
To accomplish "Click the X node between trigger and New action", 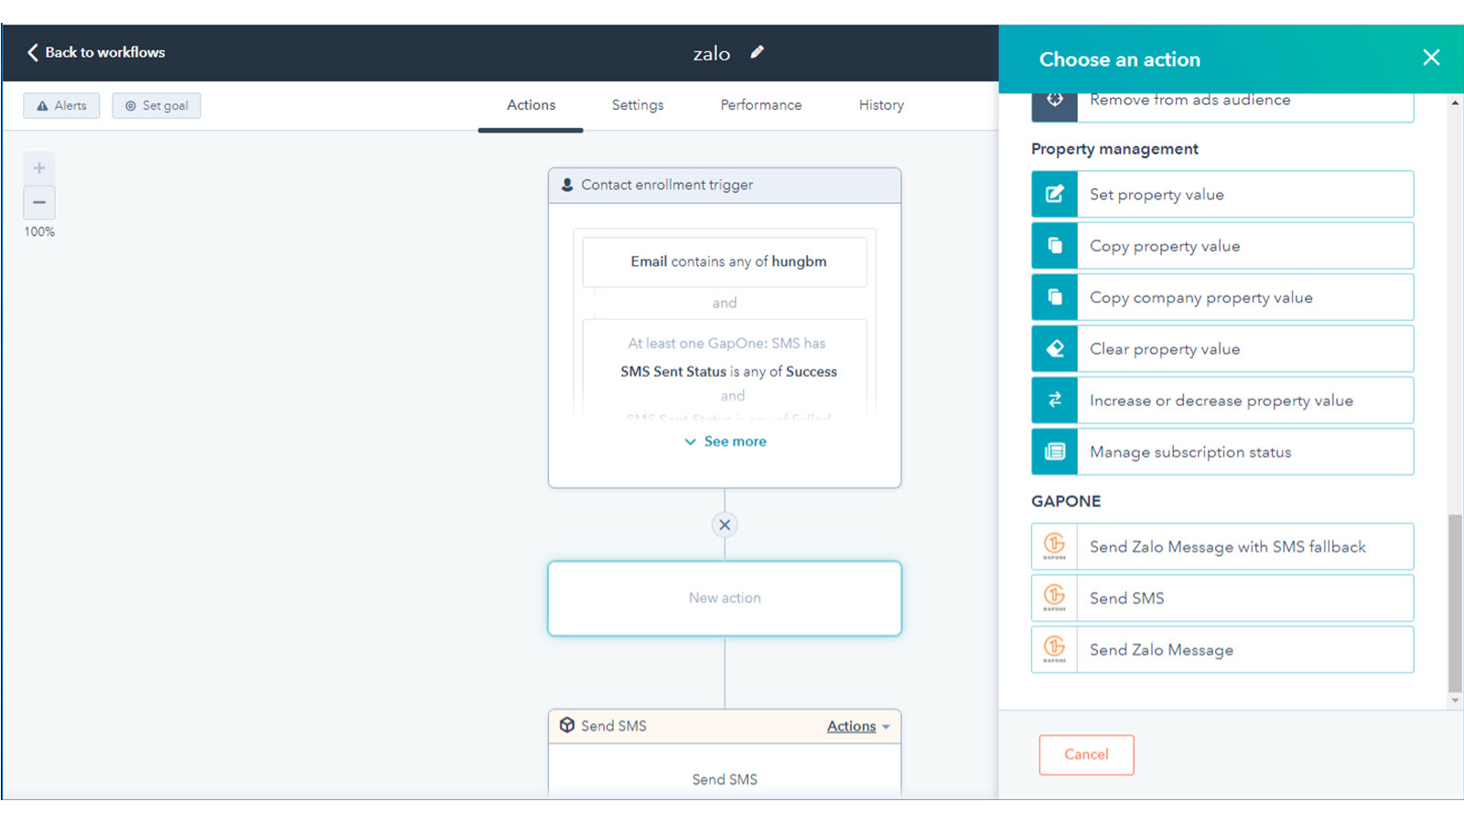I will 724,524.
